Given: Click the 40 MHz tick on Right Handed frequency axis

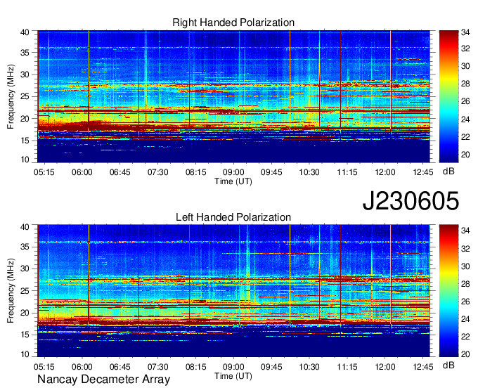Looking at the screenshot, I should [25, 32].
